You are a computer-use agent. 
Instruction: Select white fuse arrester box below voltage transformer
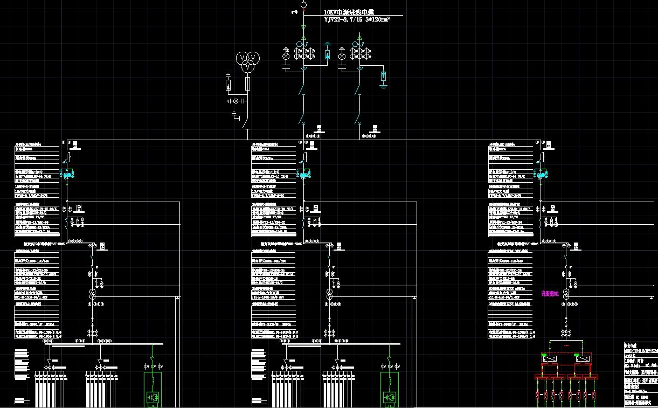pyautogui.click(x=228, y=85)
